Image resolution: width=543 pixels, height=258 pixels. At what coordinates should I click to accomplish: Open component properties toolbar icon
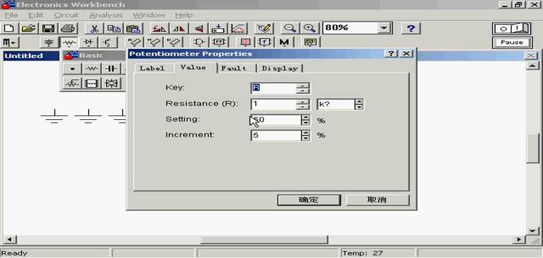(265, 28)
